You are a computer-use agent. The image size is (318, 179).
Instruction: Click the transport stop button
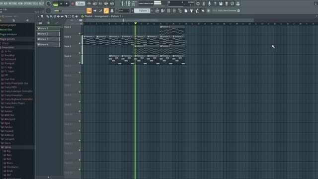tap(67, 3)
